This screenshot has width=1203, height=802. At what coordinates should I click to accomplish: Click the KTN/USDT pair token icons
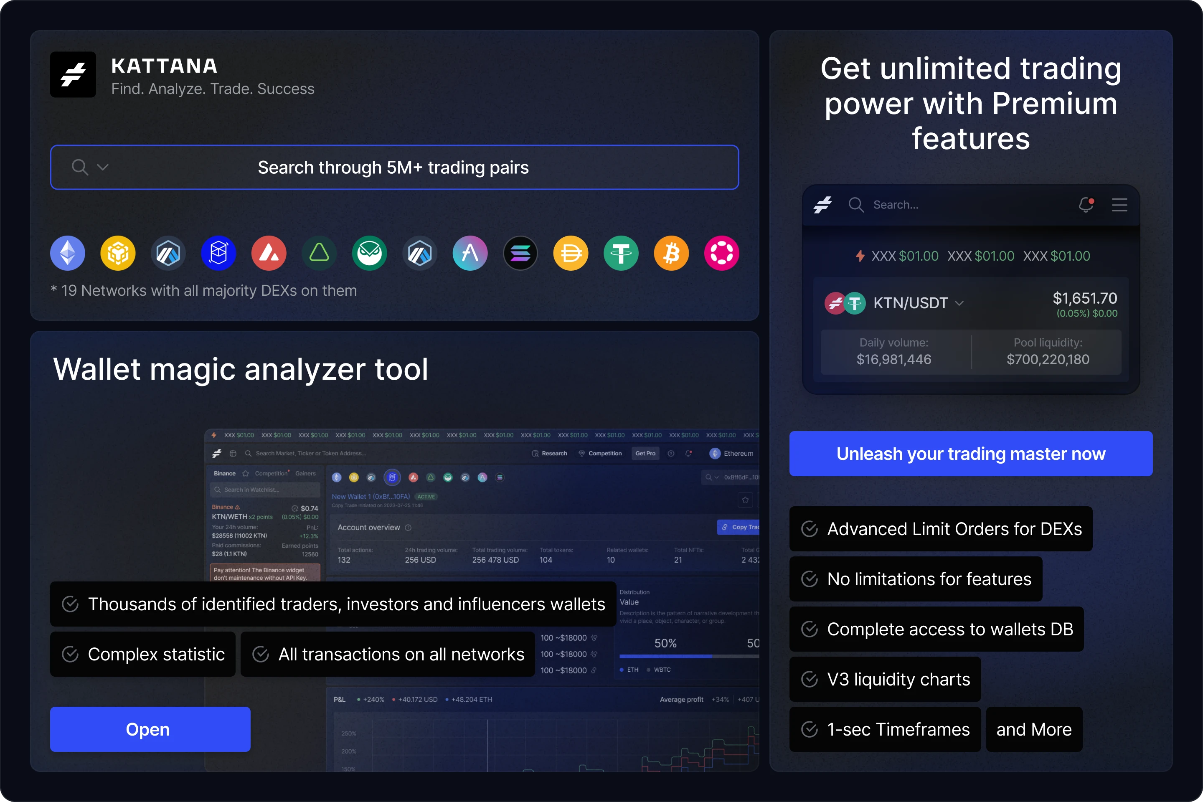[x=845, y=303]
